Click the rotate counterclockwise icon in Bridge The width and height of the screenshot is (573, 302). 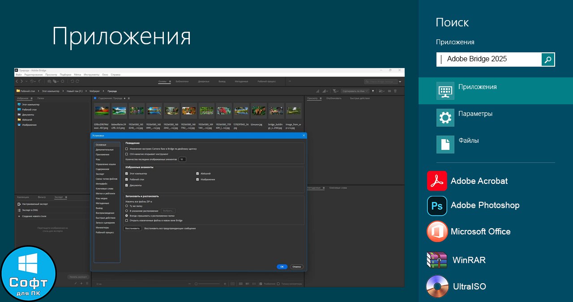[x=73, y=81]
